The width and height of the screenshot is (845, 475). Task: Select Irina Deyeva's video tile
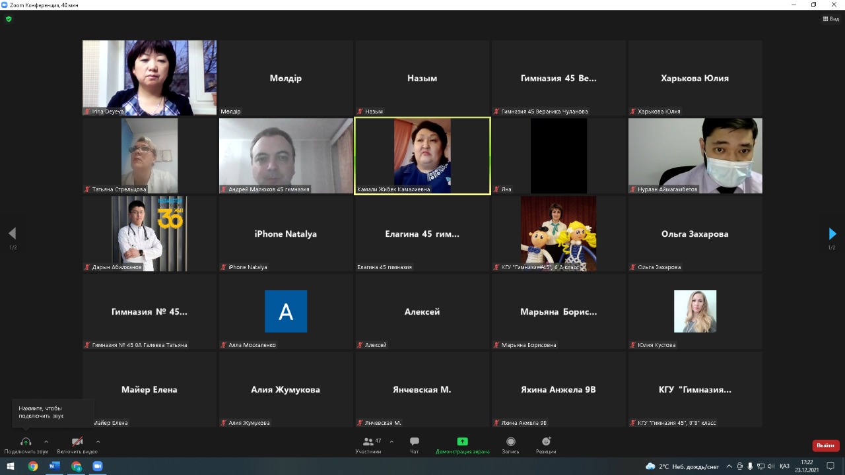[x=149, y=78]
